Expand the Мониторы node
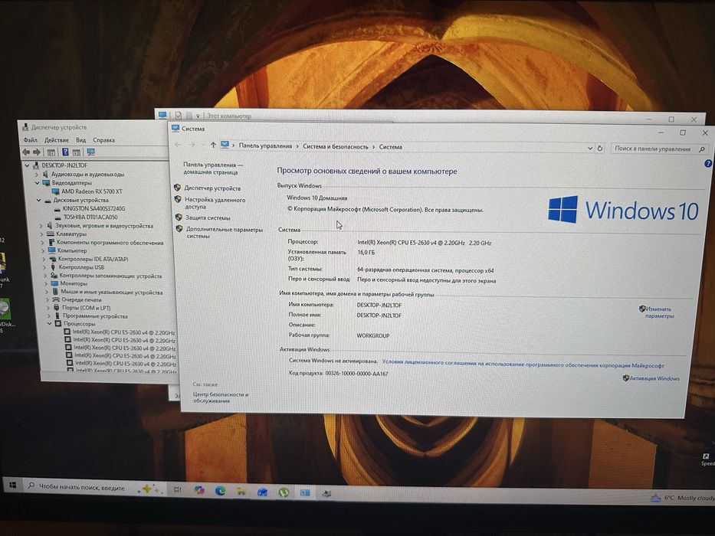Screen dimensions: 715x536 pyautogui.click(x=46, y=283)
